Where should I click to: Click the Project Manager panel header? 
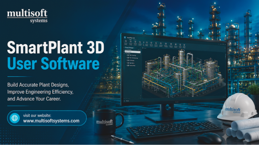pos(129,48)
